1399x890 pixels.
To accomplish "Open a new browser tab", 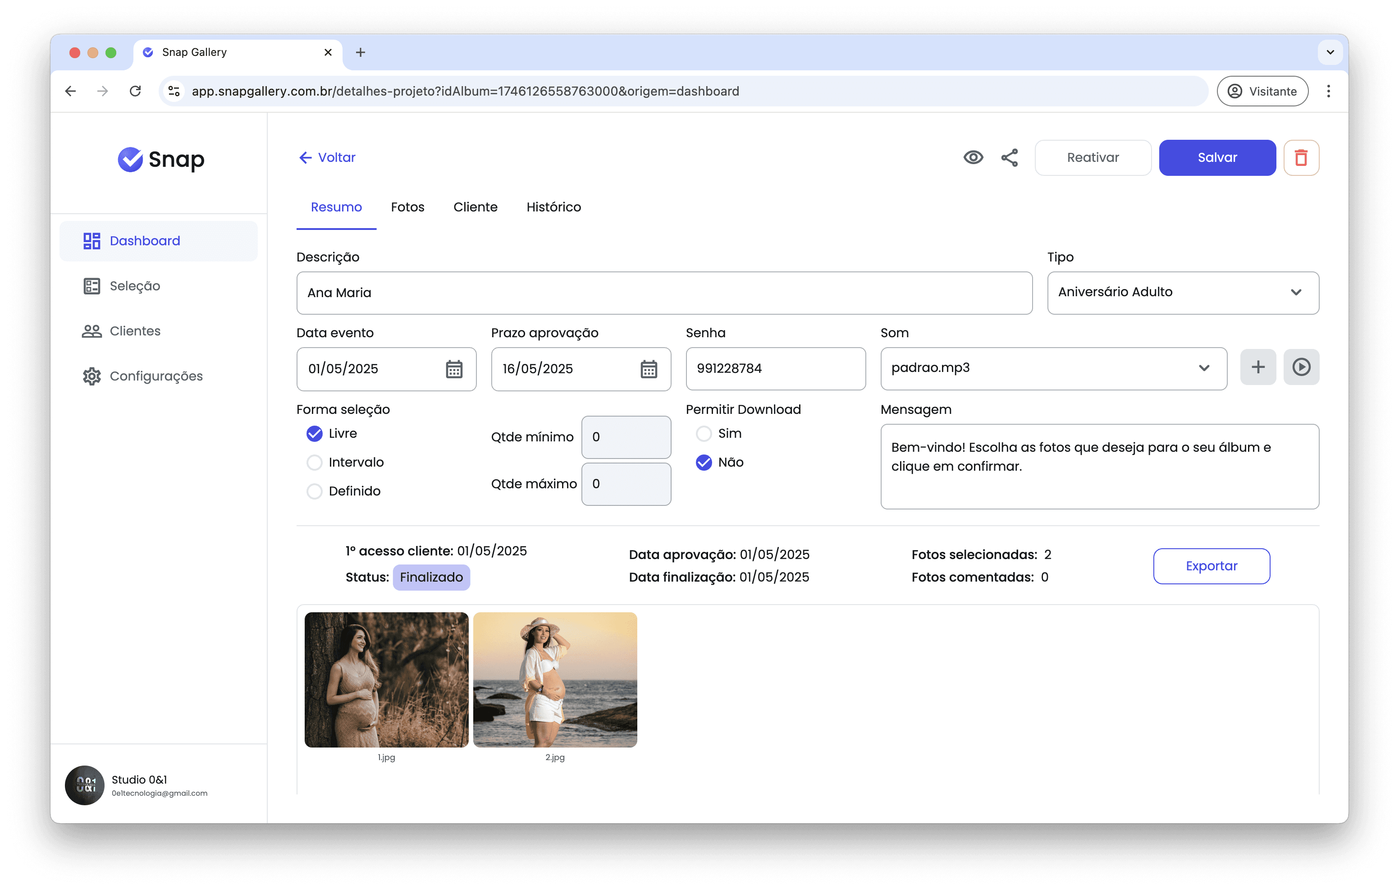I will [x=360, y=52].
